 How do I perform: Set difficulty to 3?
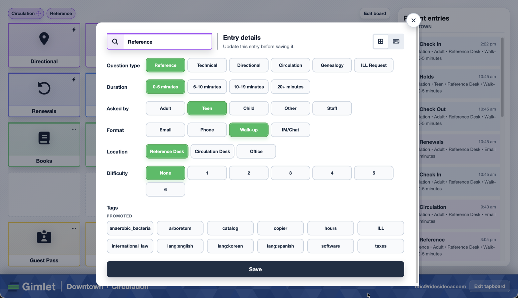tap(290, 173)
